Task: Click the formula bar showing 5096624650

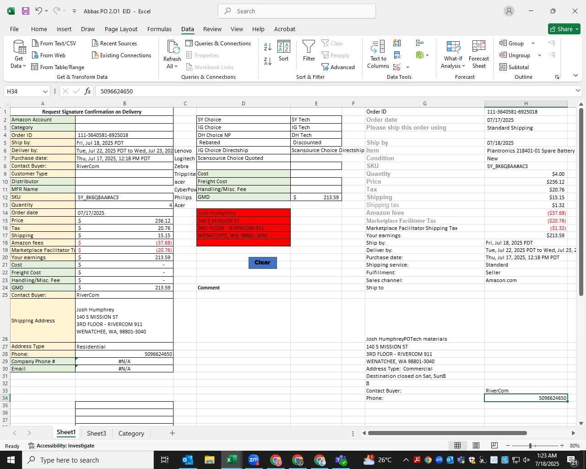Action: [334, 91]
